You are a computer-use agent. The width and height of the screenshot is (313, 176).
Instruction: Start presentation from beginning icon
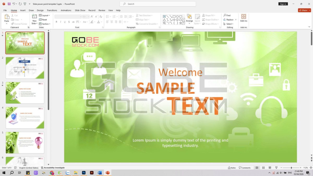point(25,4)
